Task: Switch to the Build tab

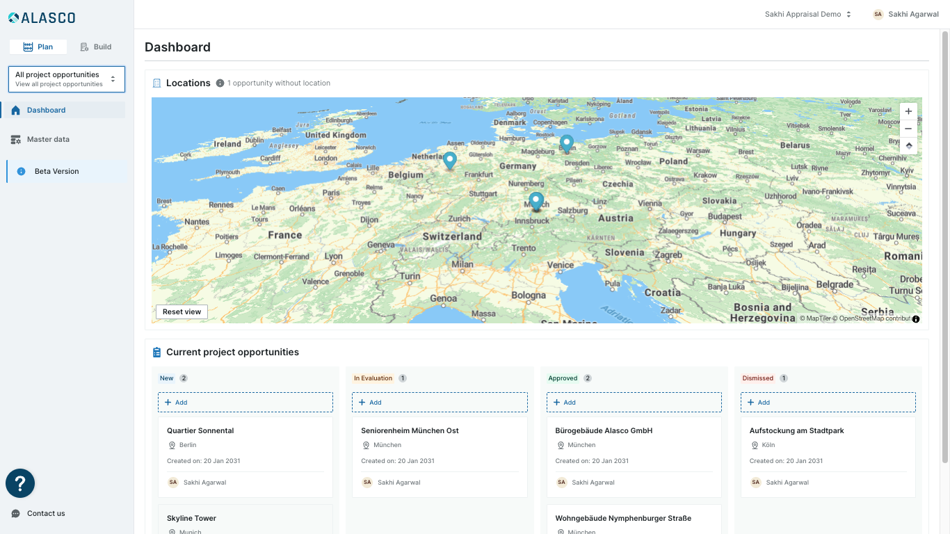Action: pos(96,47)
